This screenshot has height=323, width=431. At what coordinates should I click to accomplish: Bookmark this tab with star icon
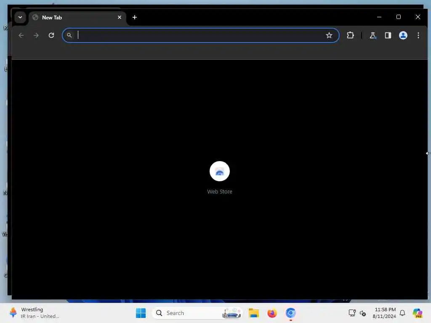click(x=329, y=35)
